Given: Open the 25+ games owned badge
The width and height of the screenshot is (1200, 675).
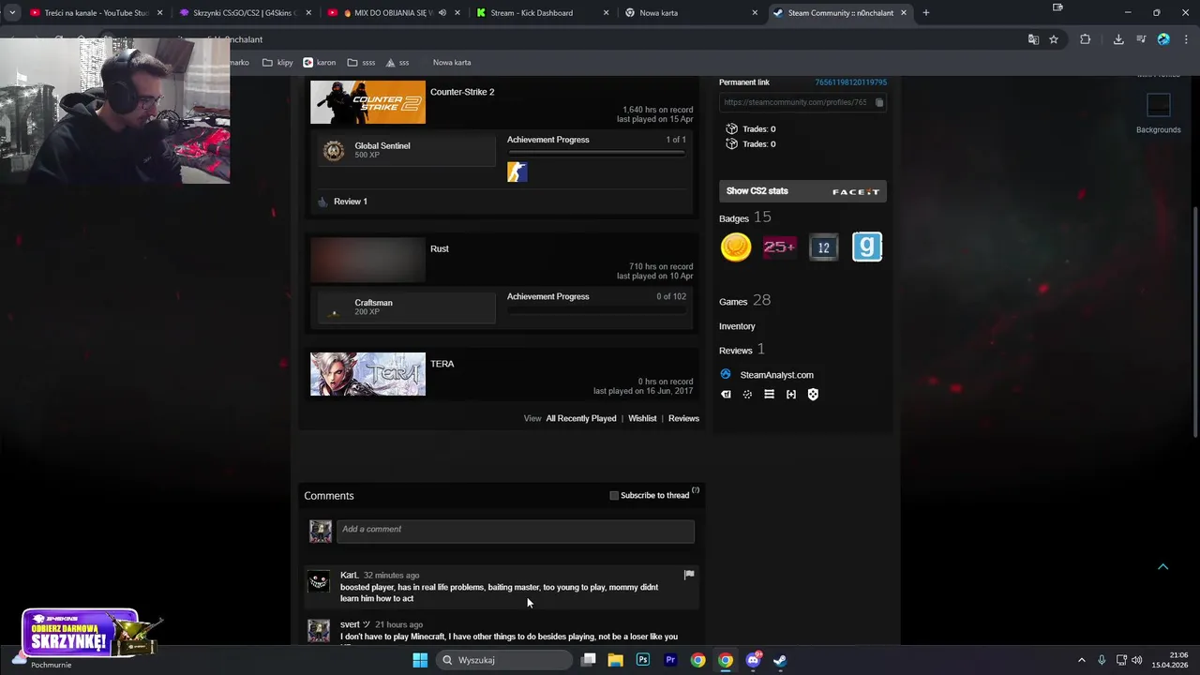Looking at the screenshot, I should (779, 247).
